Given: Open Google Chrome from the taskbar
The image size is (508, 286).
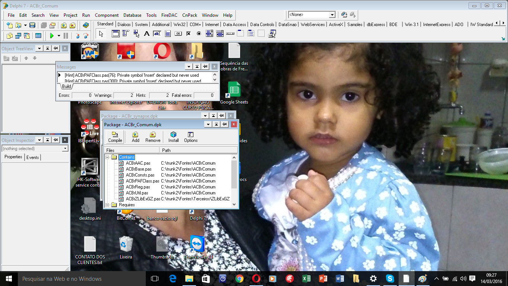Looking at the screenshot, I should coord(239,279).
